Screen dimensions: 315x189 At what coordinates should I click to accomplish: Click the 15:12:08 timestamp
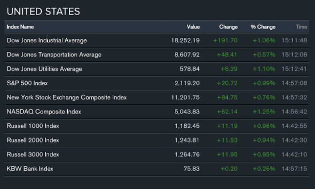click(x=294, y=55)
